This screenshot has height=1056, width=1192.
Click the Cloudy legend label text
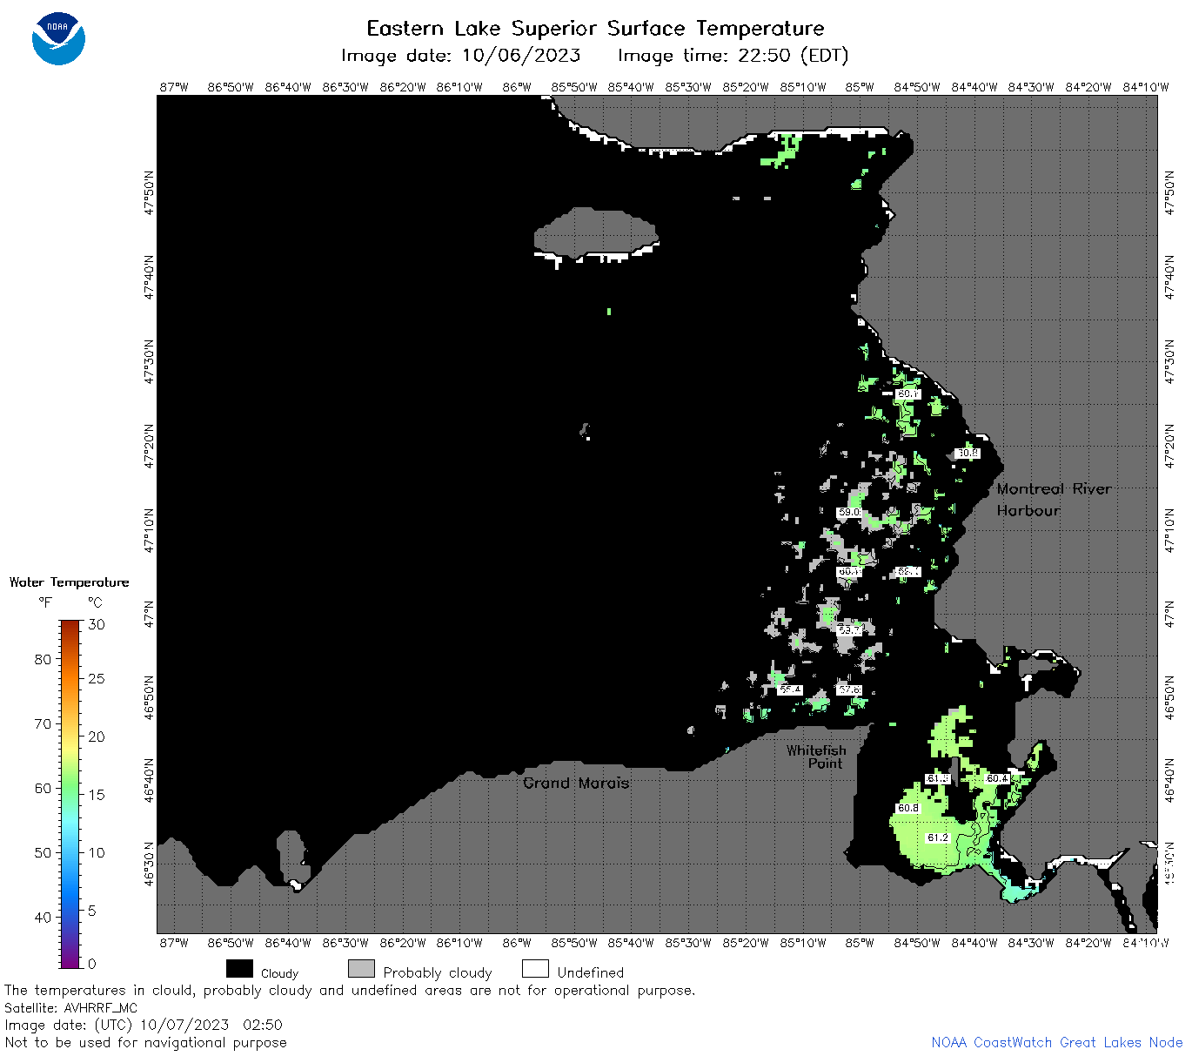click(x=279, y=973)
